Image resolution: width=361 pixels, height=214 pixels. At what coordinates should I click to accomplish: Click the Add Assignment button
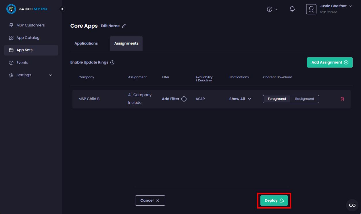click(x=329, y=62)
